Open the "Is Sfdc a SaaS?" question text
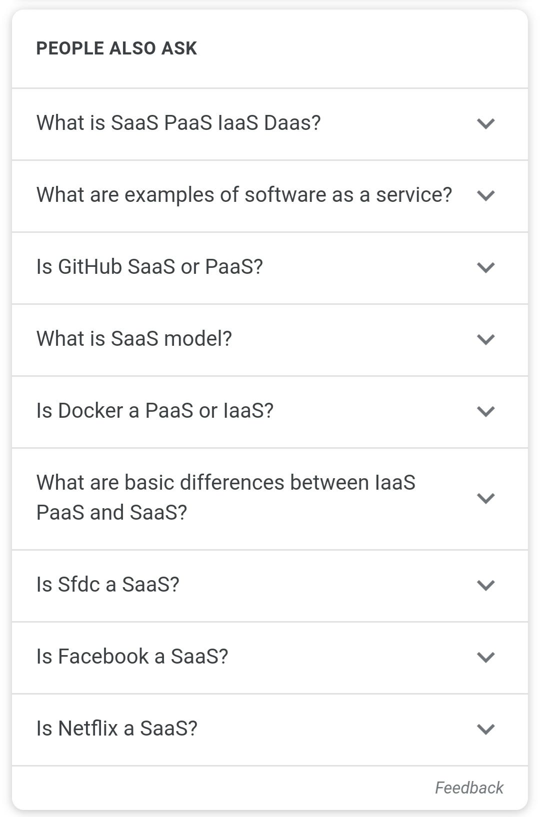 pos(107,585)
